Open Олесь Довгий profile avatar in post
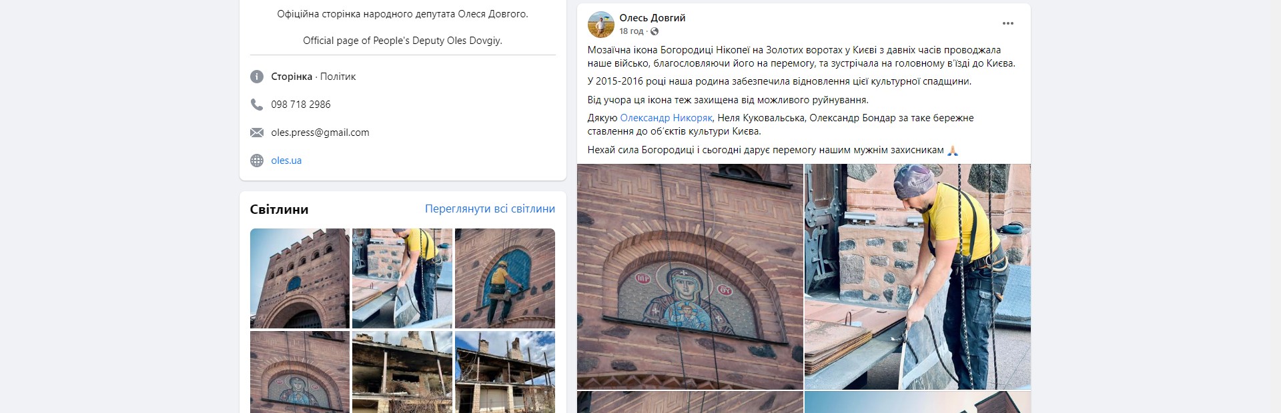The width and height of the screenshot is (1281, 413). pyautogui.click(x=600, y=24)
